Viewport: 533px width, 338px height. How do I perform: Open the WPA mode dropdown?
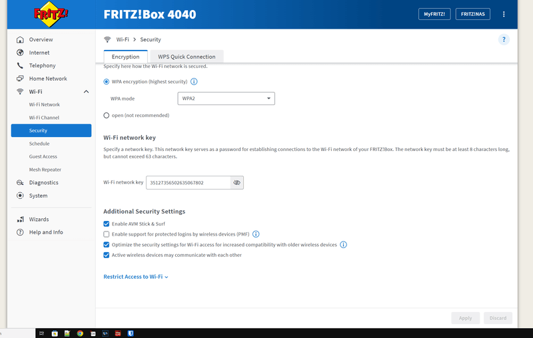(226, 98)
